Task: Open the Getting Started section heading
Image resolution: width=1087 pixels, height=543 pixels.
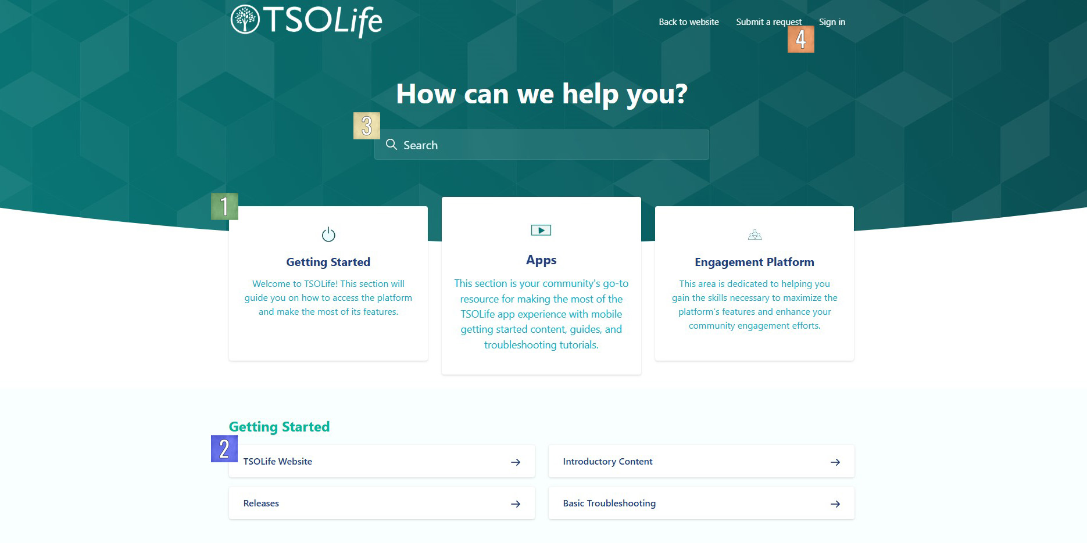Action: click(x=279, y=427)
